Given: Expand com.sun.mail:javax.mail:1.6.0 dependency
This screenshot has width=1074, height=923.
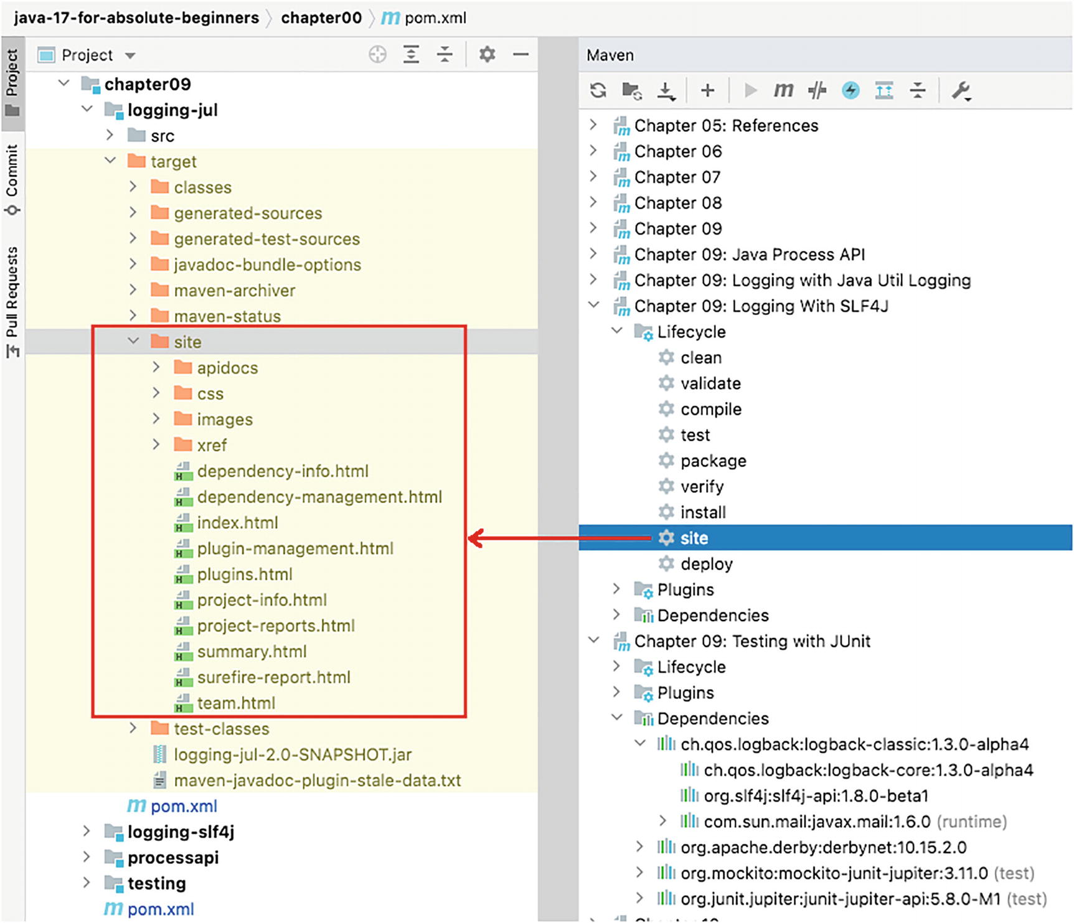Looking at the screenshot, I should pyautogui.click(x=663, y=820).
